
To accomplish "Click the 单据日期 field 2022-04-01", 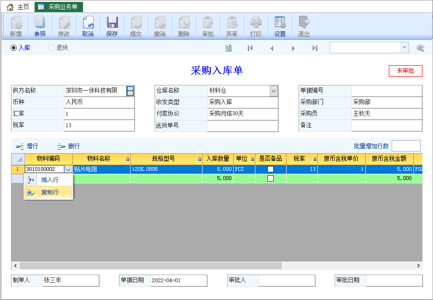I will [x=179, y=280].
